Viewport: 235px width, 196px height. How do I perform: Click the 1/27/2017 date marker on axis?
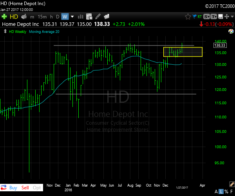[x=182, y=187]
